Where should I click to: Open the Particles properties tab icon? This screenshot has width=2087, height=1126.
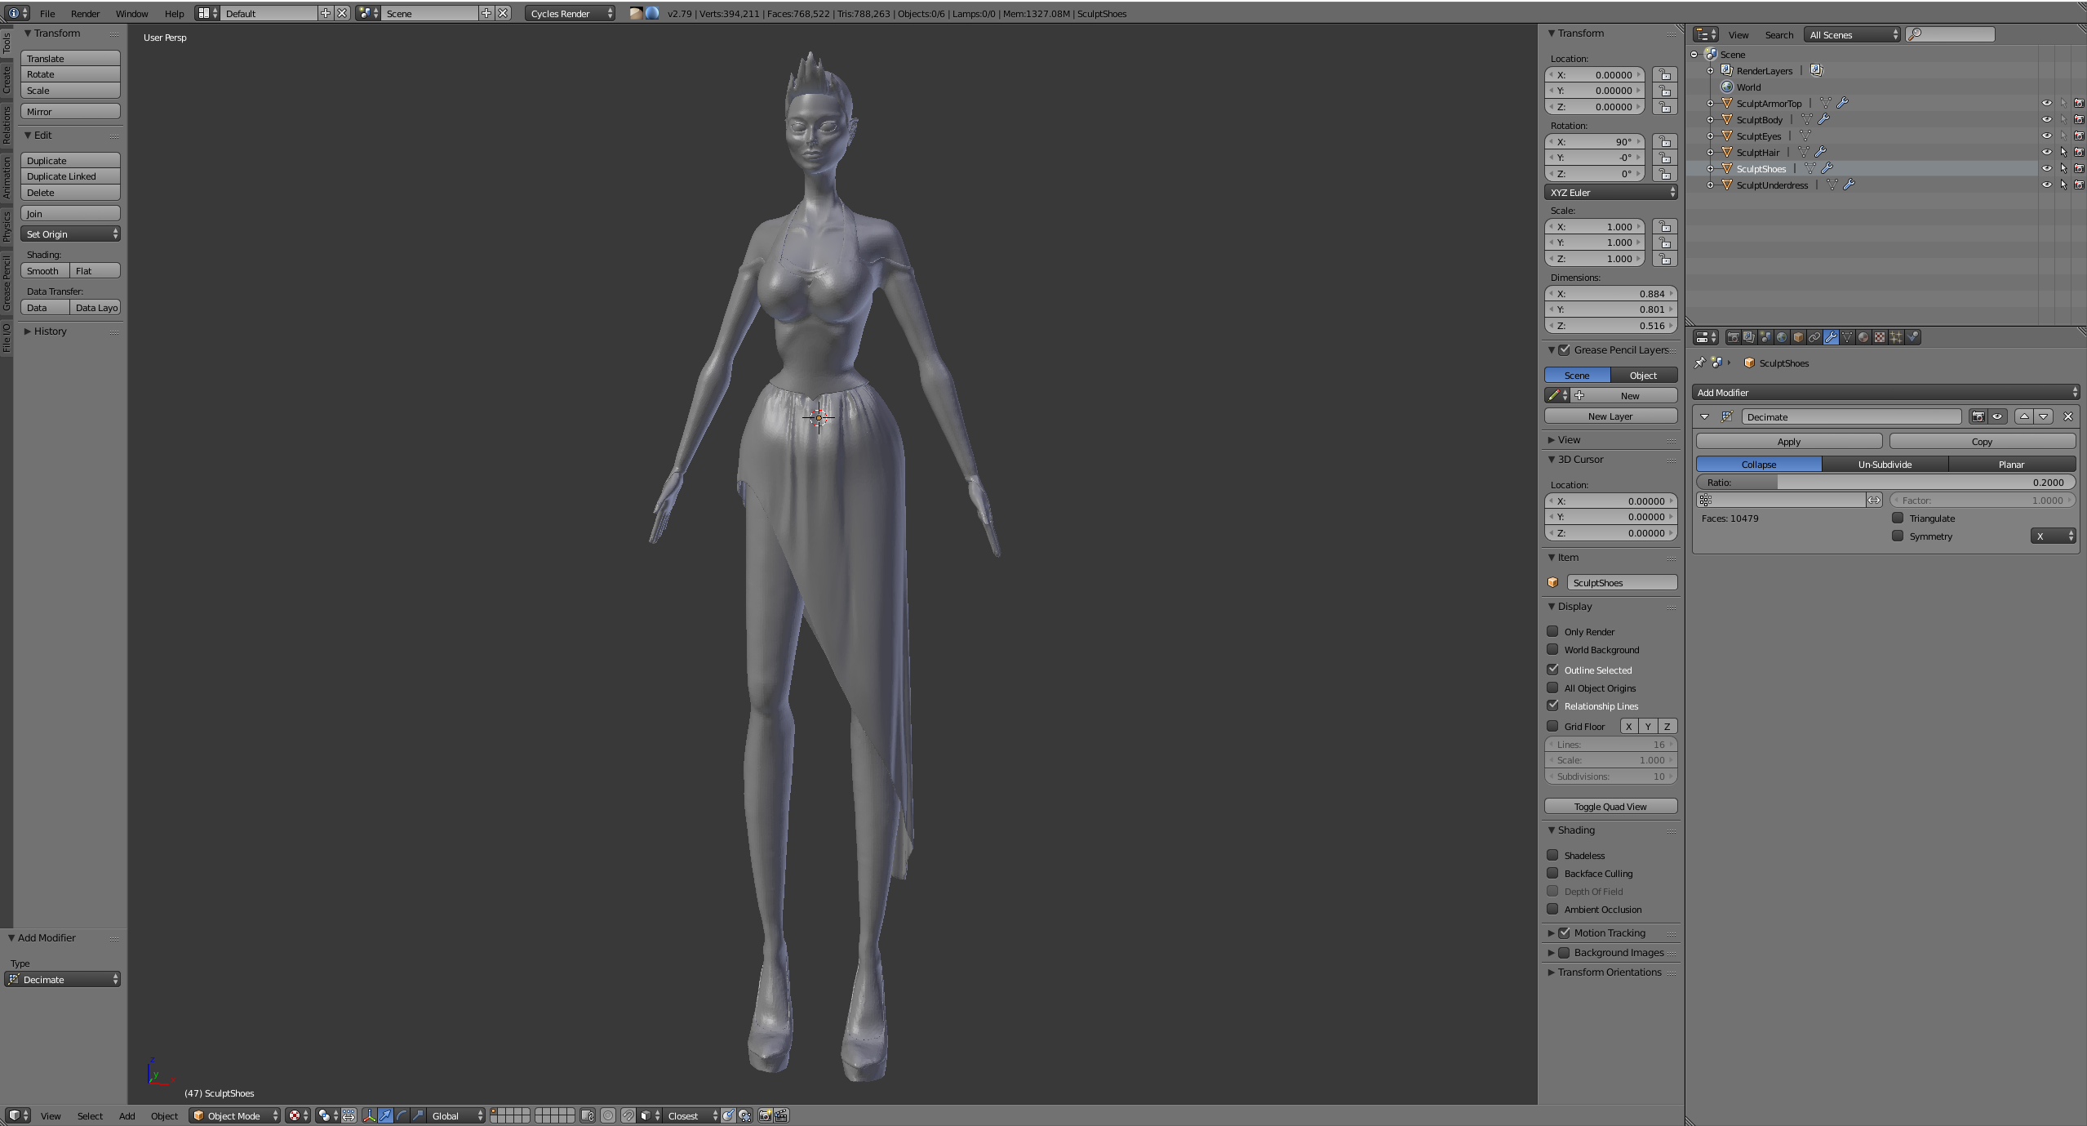pyautogui.click(x=1896, y=337)
